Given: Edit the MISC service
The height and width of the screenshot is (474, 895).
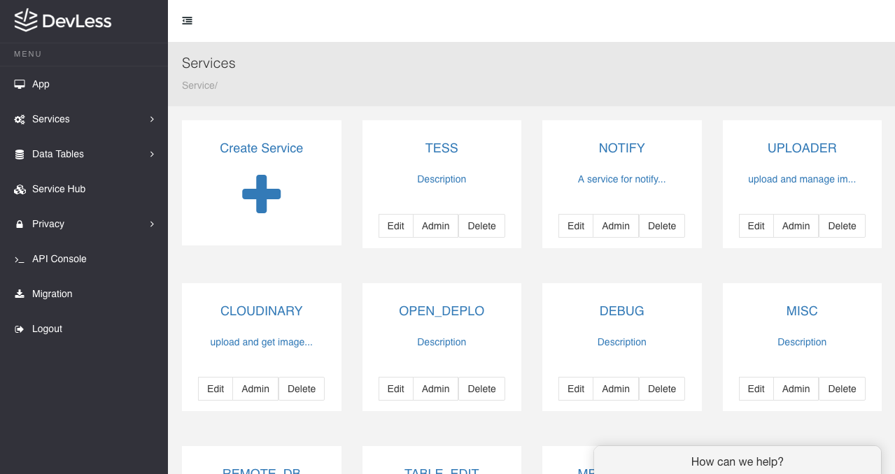Looking at the screenshot, I should point(756,389).
